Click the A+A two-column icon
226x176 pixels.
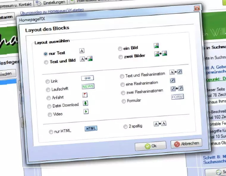[160, 124]
